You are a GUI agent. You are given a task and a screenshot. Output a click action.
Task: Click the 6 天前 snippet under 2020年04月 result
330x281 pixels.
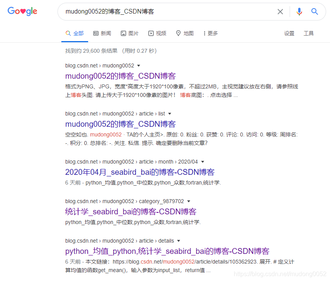pos(143,183)
